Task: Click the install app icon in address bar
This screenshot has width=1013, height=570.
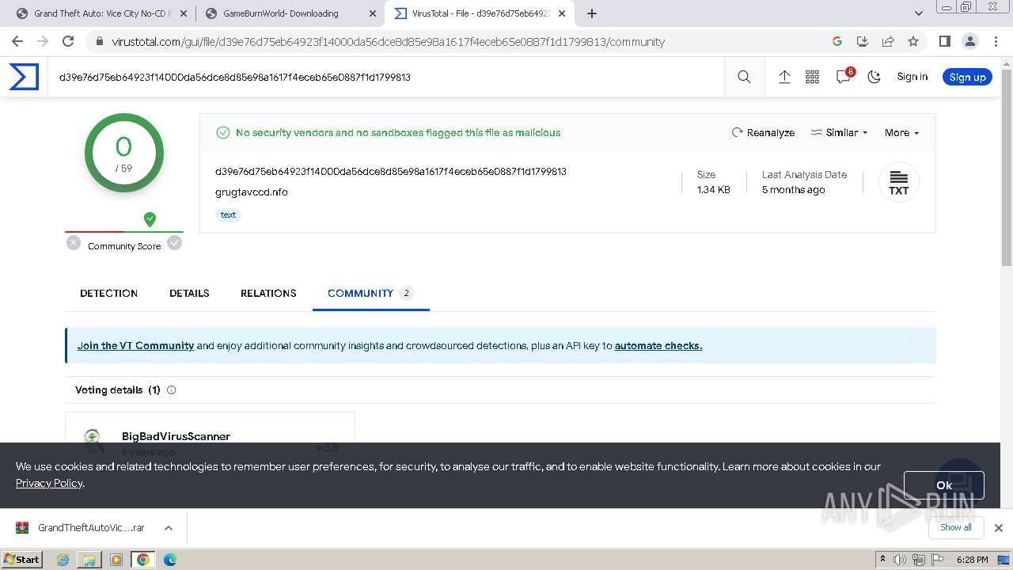Action: click(x=863, y=41)
